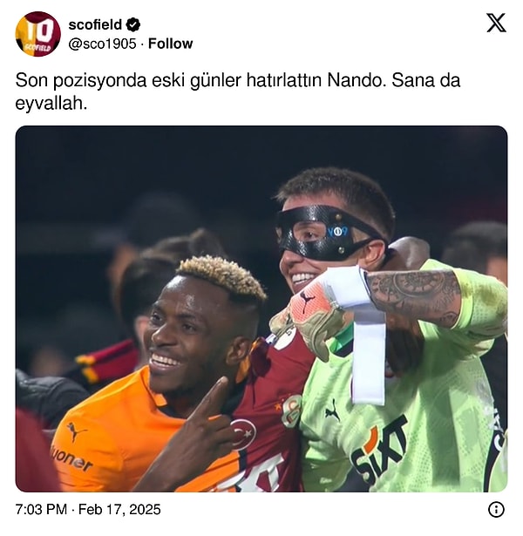Follow the @sco1905 account
Image resolution: width=523 pixels, height=536 pixels.
pyautogui.click(x=170, y=44)
